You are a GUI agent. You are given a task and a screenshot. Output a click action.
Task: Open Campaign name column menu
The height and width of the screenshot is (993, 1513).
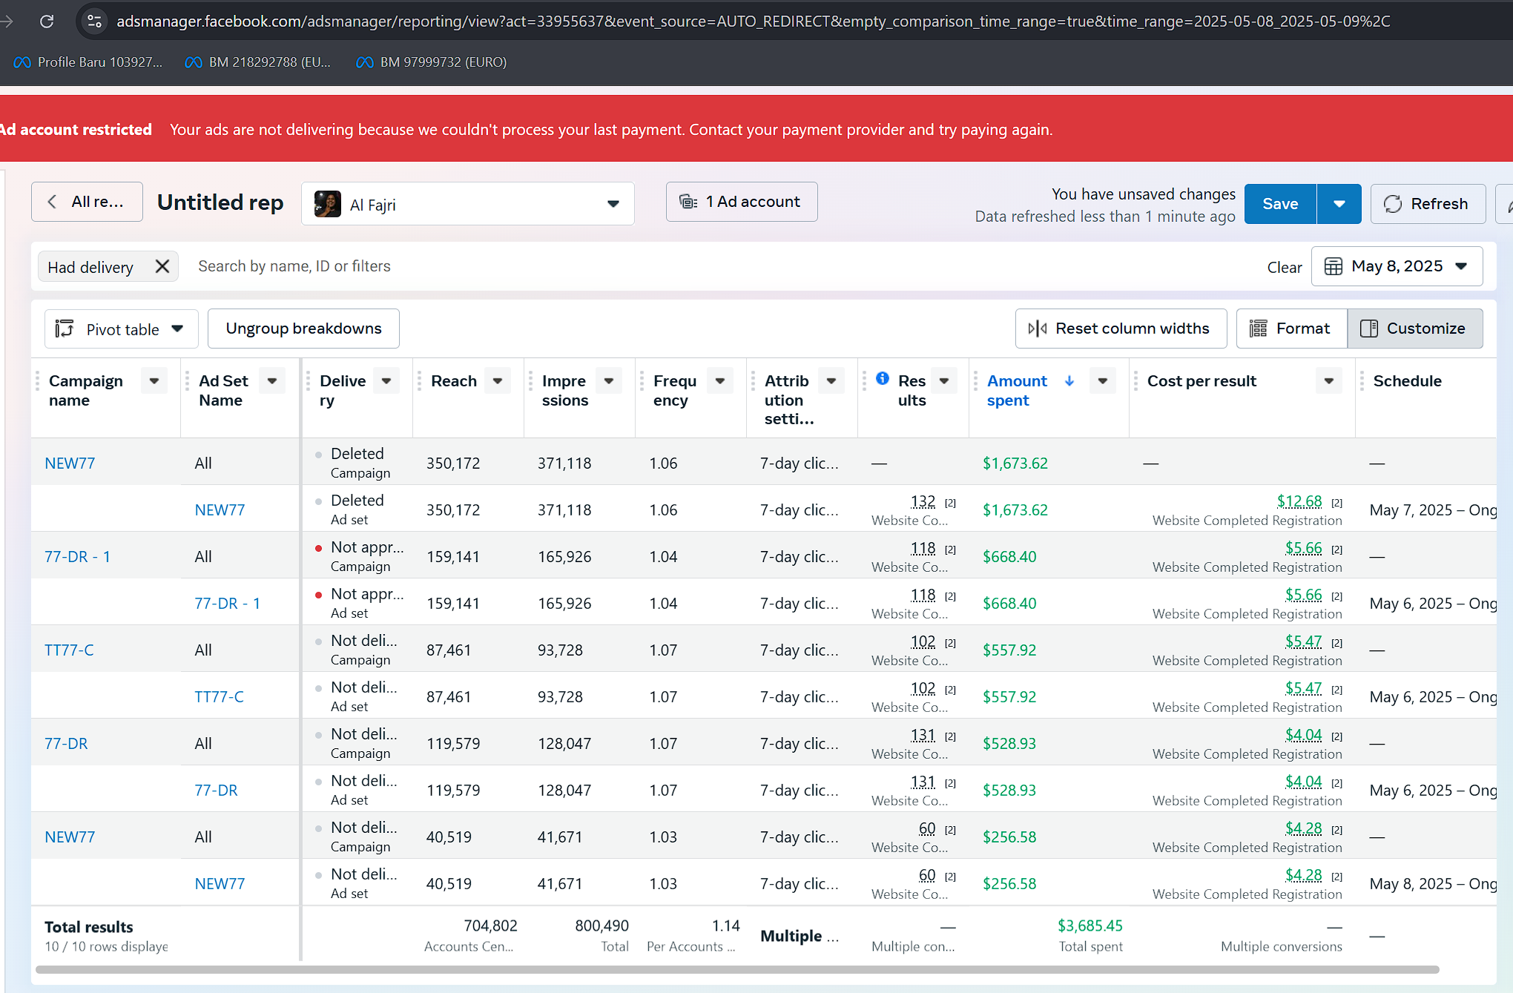pos(154,380)
